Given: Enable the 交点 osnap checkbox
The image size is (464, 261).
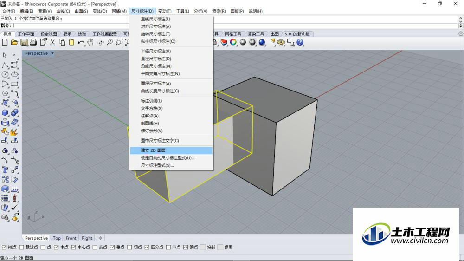Looking at the screenshot, I should [x=95, y=247].
